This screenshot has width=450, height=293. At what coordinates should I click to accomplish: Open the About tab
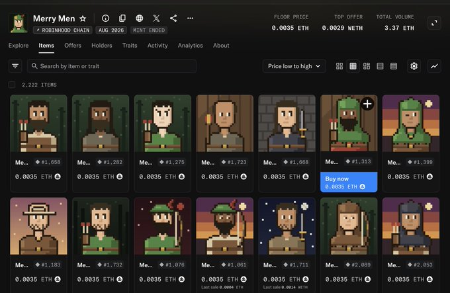click(221, 45)
